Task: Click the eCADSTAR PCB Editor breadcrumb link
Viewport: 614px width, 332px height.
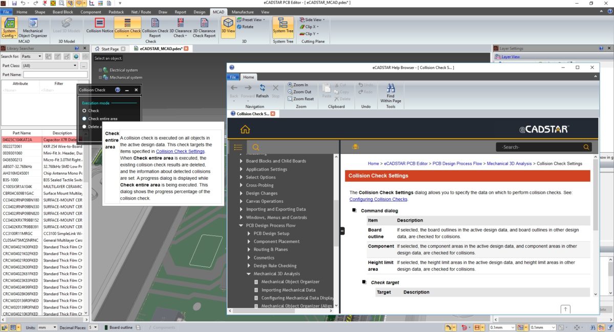Action: click(406, 163)
